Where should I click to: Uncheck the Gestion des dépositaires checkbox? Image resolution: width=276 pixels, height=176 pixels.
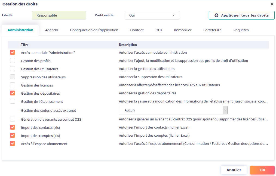pyautogui.click(x=13, y=93)
